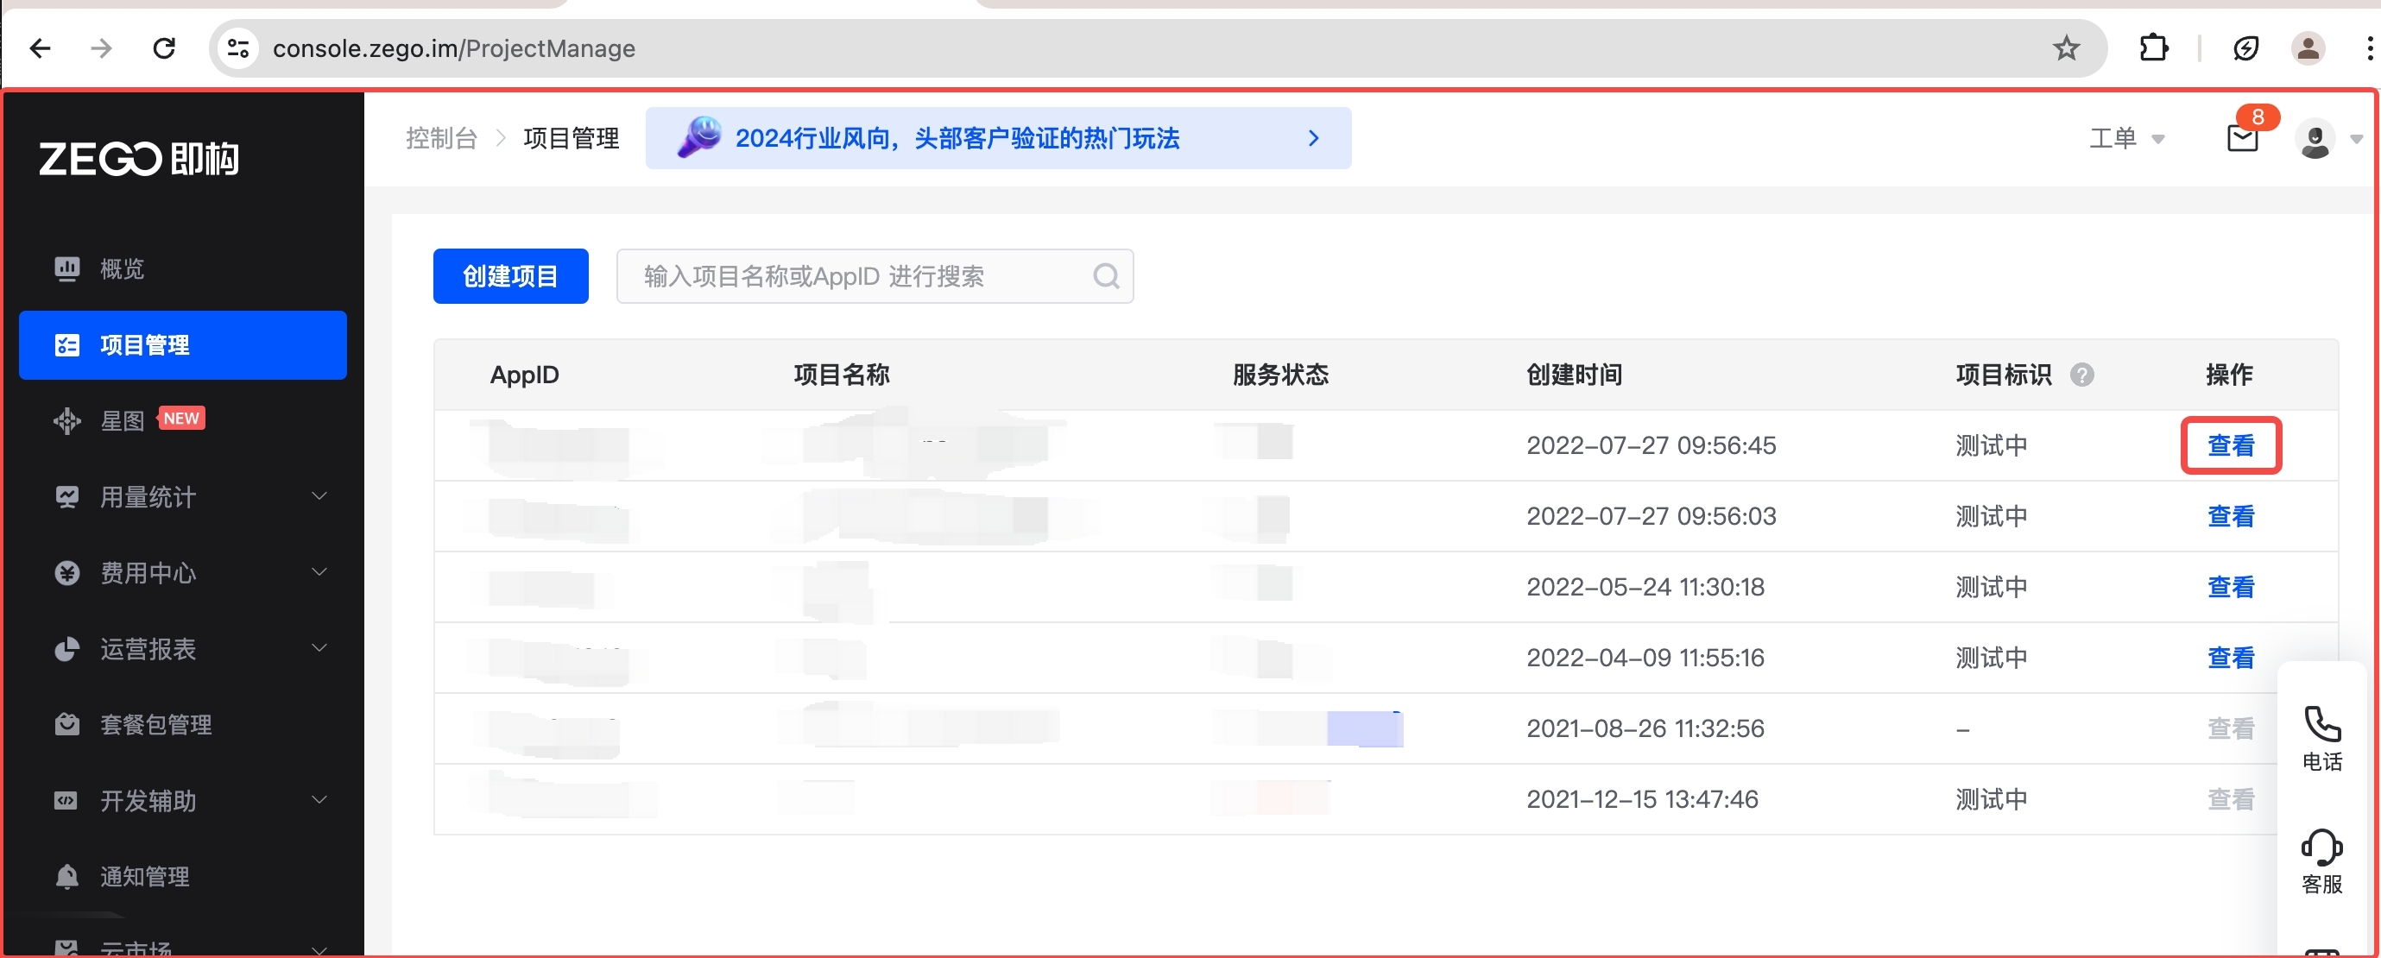Click the ZEGO logo
The width and height of the screenshot is (2381, 958).
139,159
